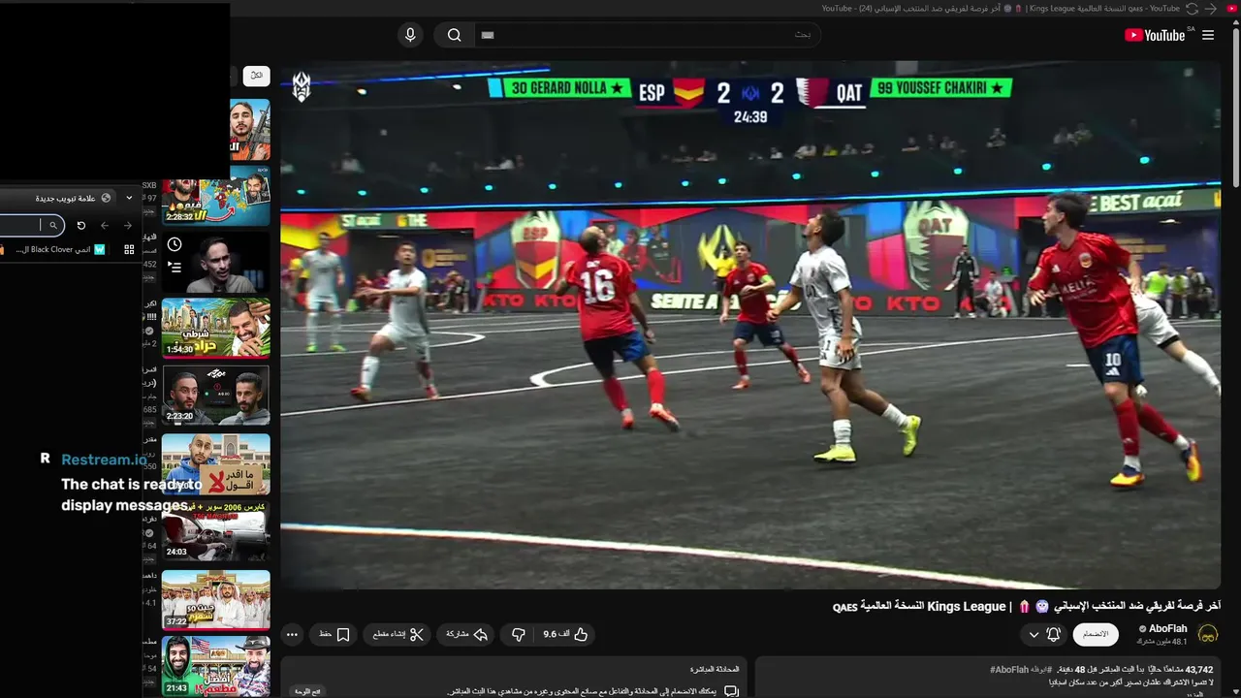Open the AboFlah channel avatar

pyautogui.click(x=1208, y=634)
